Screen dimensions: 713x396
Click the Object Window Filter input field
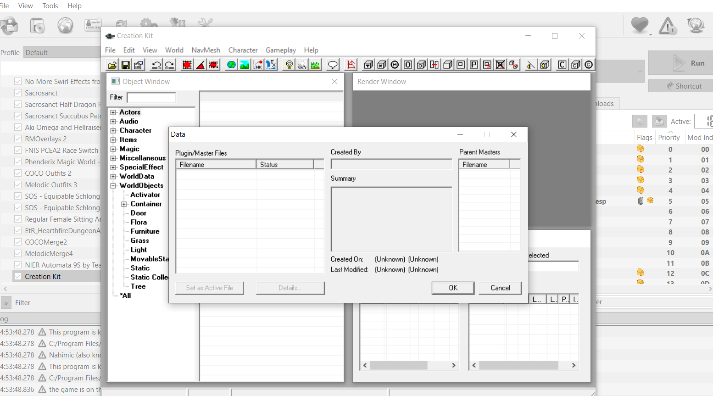pos(151,97)
